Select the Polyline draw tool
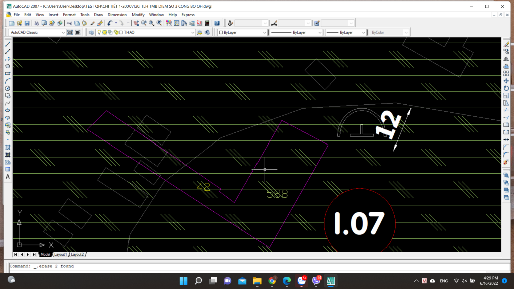Image resolution: width=514 pixels, height=289 pixels. point(7,59)
